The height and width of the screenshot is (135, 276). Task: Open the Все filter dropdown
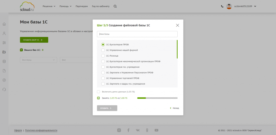coord(76,60)
